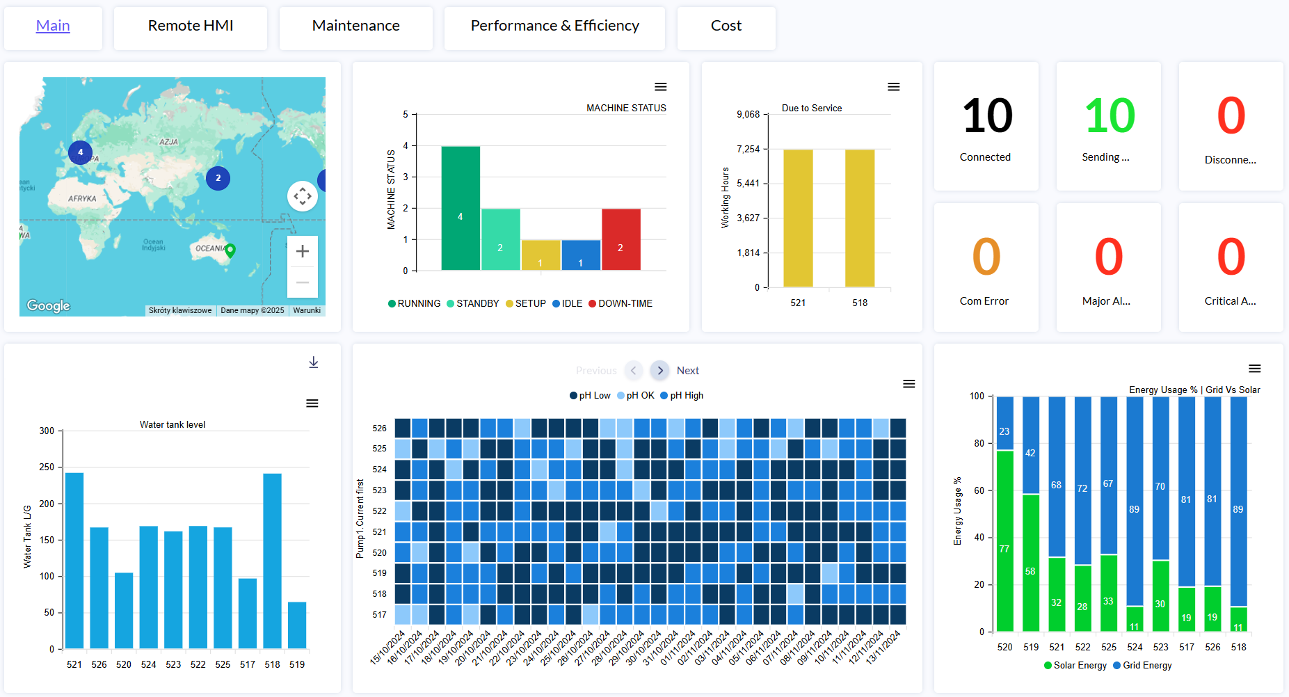Open the Performance & Efficiency tab
This screenshot has height=697, width=1289.
click(x=554, y=26)
